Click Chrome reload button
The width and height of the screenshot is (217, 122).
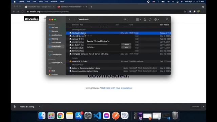click(23, 12)
